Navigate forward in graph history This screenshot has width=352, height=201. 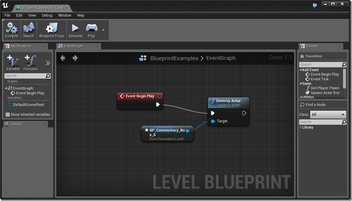click(x=75, y=58)
